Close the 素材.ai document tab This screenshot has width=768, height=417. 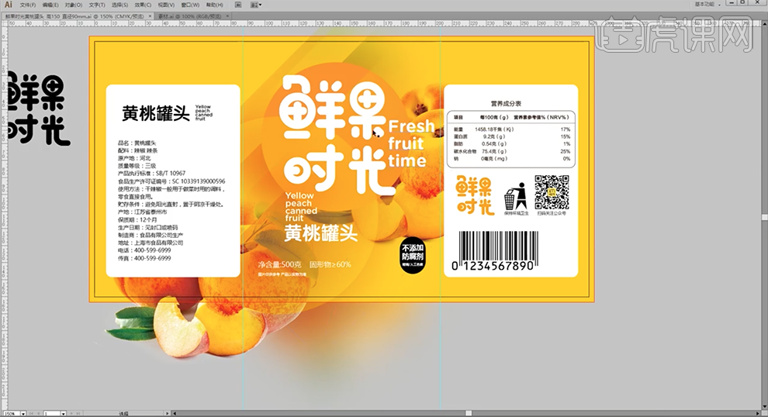(228, 16)
